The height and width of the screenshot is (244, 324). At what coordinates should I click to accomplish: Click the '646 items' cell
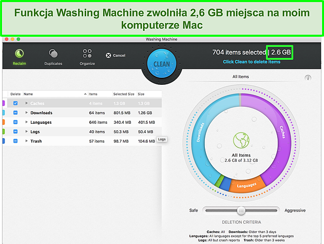98,122
